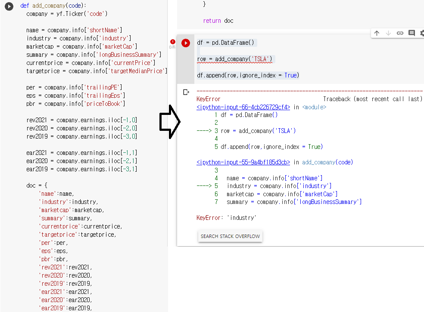Click the 'return doc' line
Viewport: 424px width, 312px height.
tap(218, 21)
